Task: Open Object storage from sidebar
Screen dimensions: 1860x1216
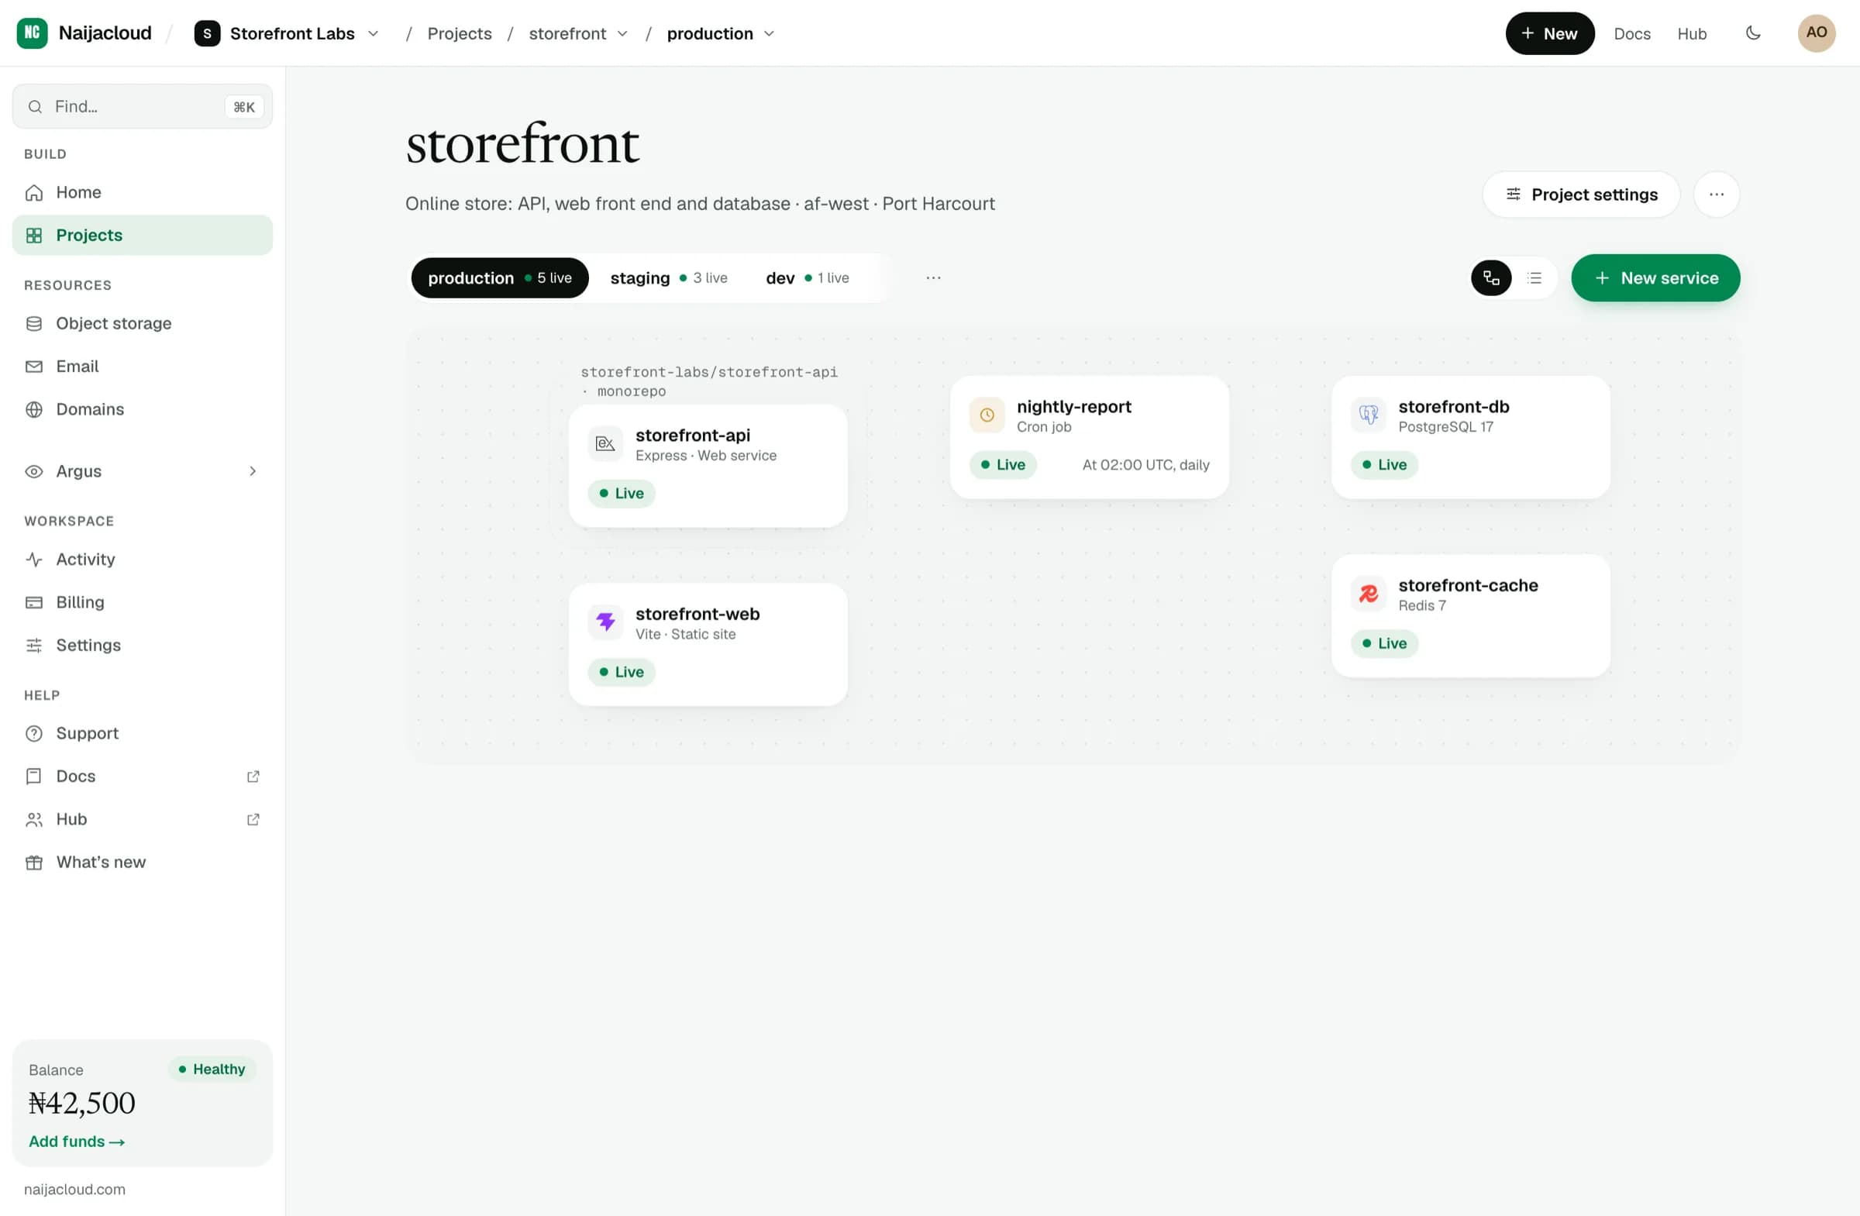Action: click(143, 323)
